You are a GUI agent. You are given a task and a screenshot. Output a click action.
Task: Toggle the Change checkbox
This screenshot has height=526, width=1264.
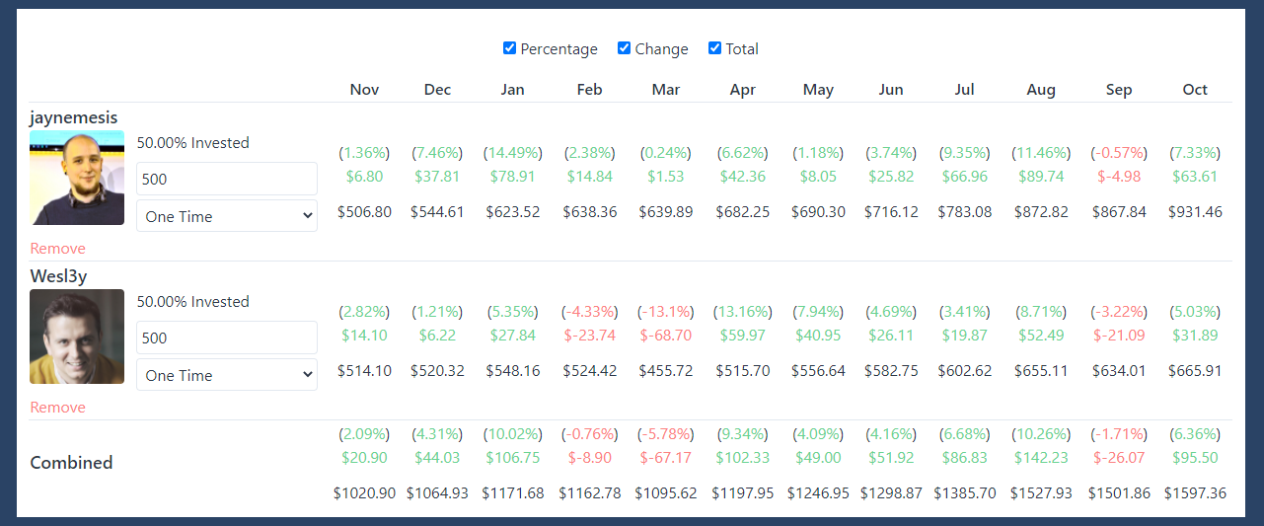point(624,48)
